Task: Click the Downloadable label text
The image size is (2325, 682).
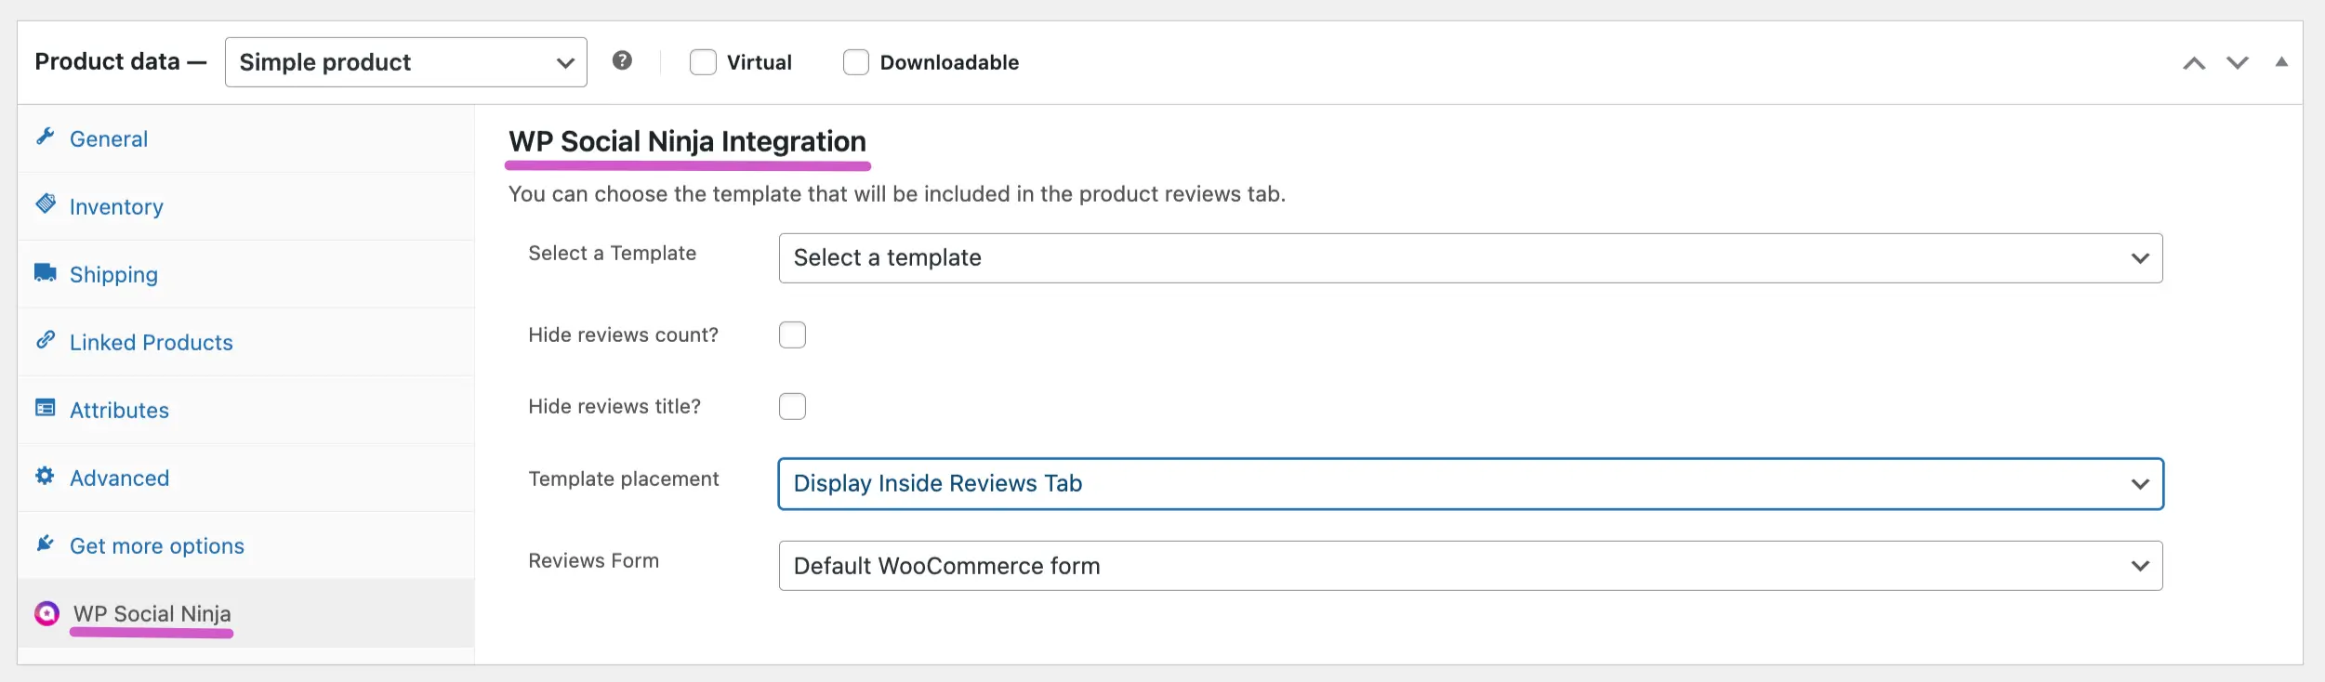Action: tap(949, 62)
